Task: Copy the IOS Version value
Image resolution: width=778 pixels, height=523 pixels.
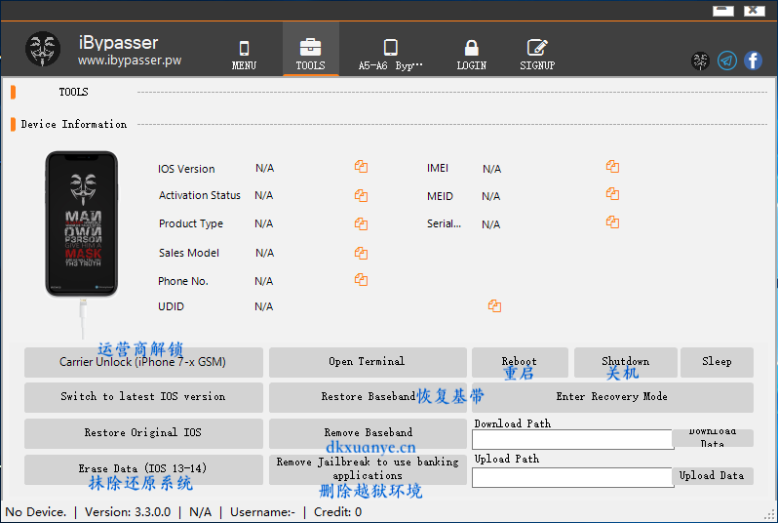Action: pyautogui.click(x=361, y=167)
